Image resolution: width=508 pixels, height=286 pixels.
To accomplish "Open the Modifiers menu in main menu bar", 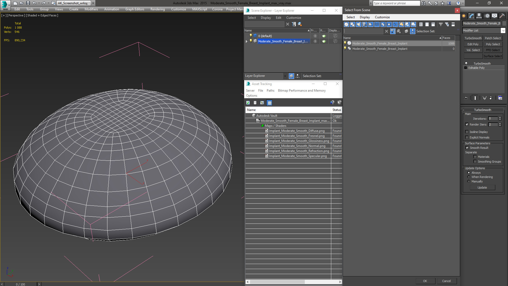I will click(91, 9).
